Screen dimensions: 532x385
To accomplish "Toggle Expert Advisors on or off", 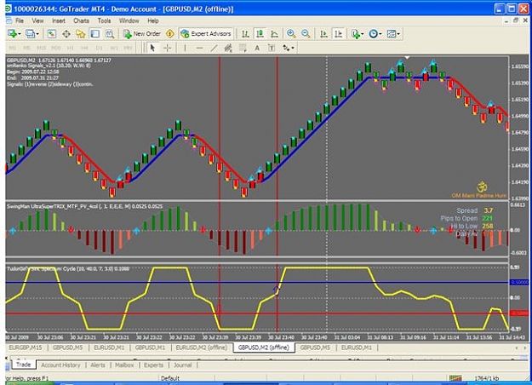I will click(x=206, y=33).
